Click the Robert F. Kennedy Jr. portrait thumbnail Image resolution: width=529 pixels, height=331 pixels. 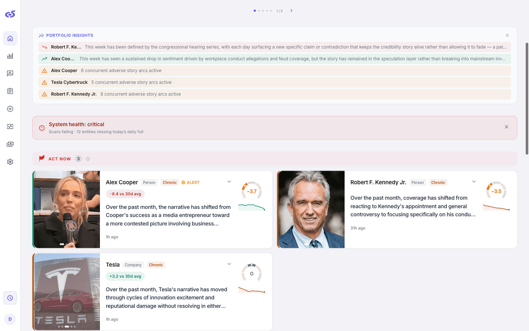[312, 209]
